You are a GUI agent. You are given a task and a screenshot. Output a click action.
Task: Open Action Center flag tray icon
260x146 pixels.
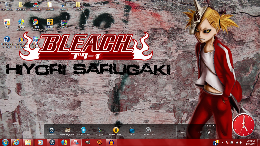coord(227,143)
